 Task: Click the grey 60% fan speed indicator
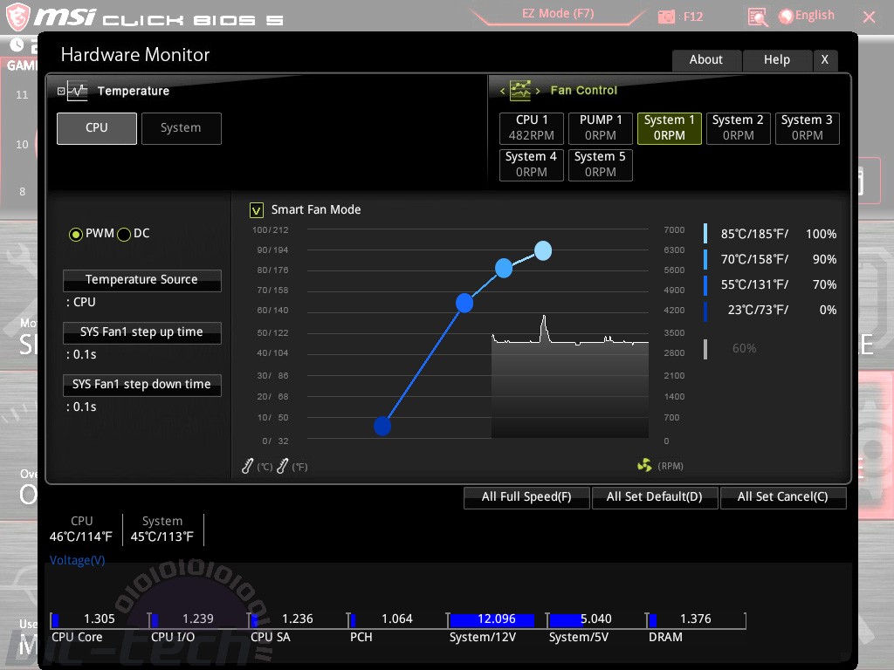(732, 349)
